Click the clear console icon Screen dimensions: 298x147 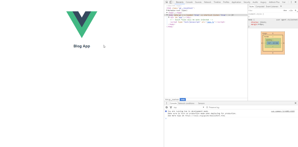coord(167,107)
